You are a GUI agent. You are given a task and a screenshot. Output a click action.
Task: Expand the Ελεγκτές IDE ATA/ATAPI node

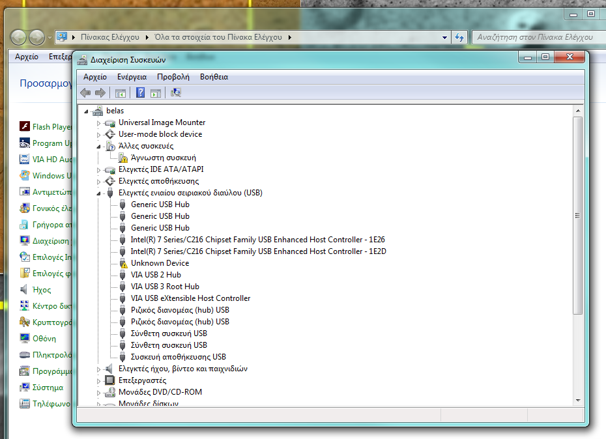tap(99, 170)
